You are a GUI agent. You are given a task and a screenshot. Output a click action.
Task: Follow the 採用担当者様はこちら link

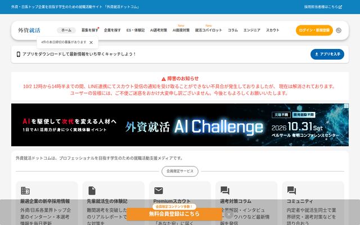pyautogui.click(x=321, y=7)
